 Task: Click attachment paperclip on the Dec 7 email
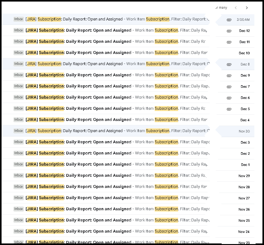click(229, 87)
